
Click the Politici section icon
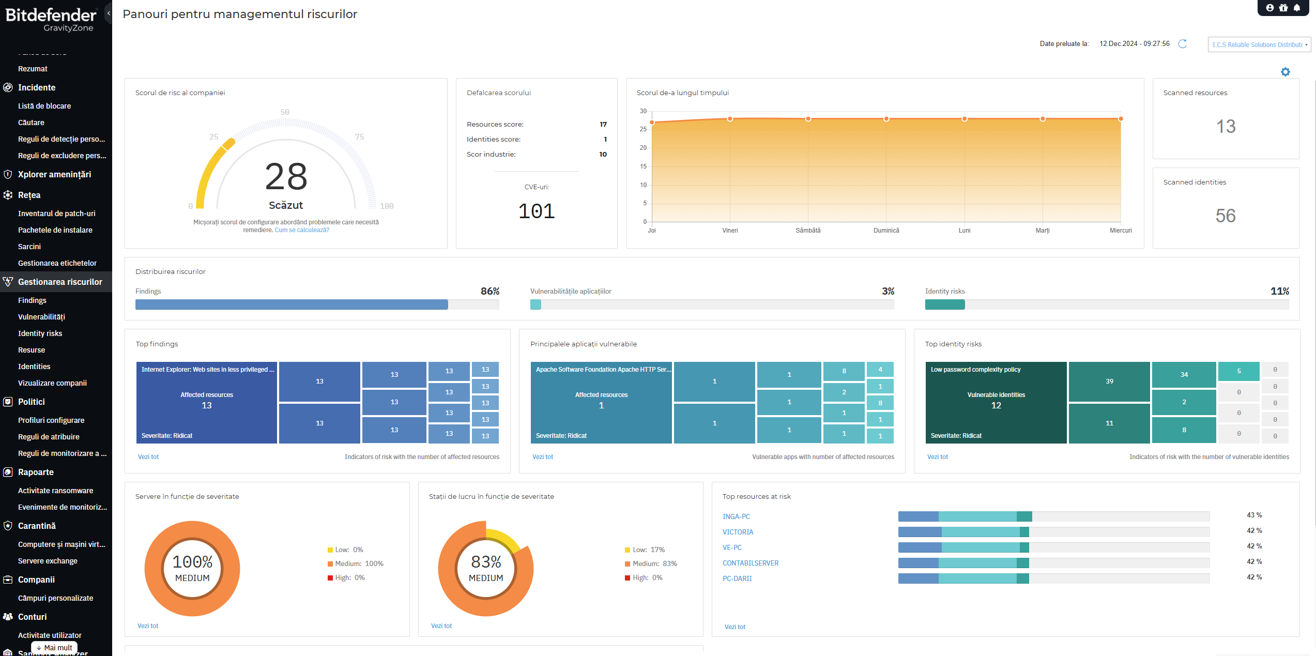(8, 402)
